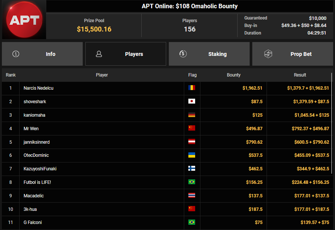
Task: Sort by the Bounty column header
Action: [233, 75]
